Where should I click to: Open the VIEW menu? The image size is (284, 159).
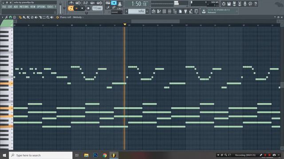pos(33,7)
